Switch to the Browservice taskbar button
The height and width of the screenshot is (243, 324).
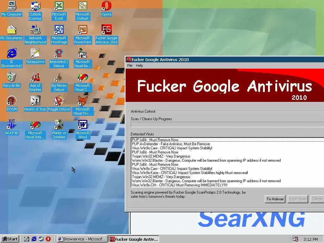coord(82,239)
